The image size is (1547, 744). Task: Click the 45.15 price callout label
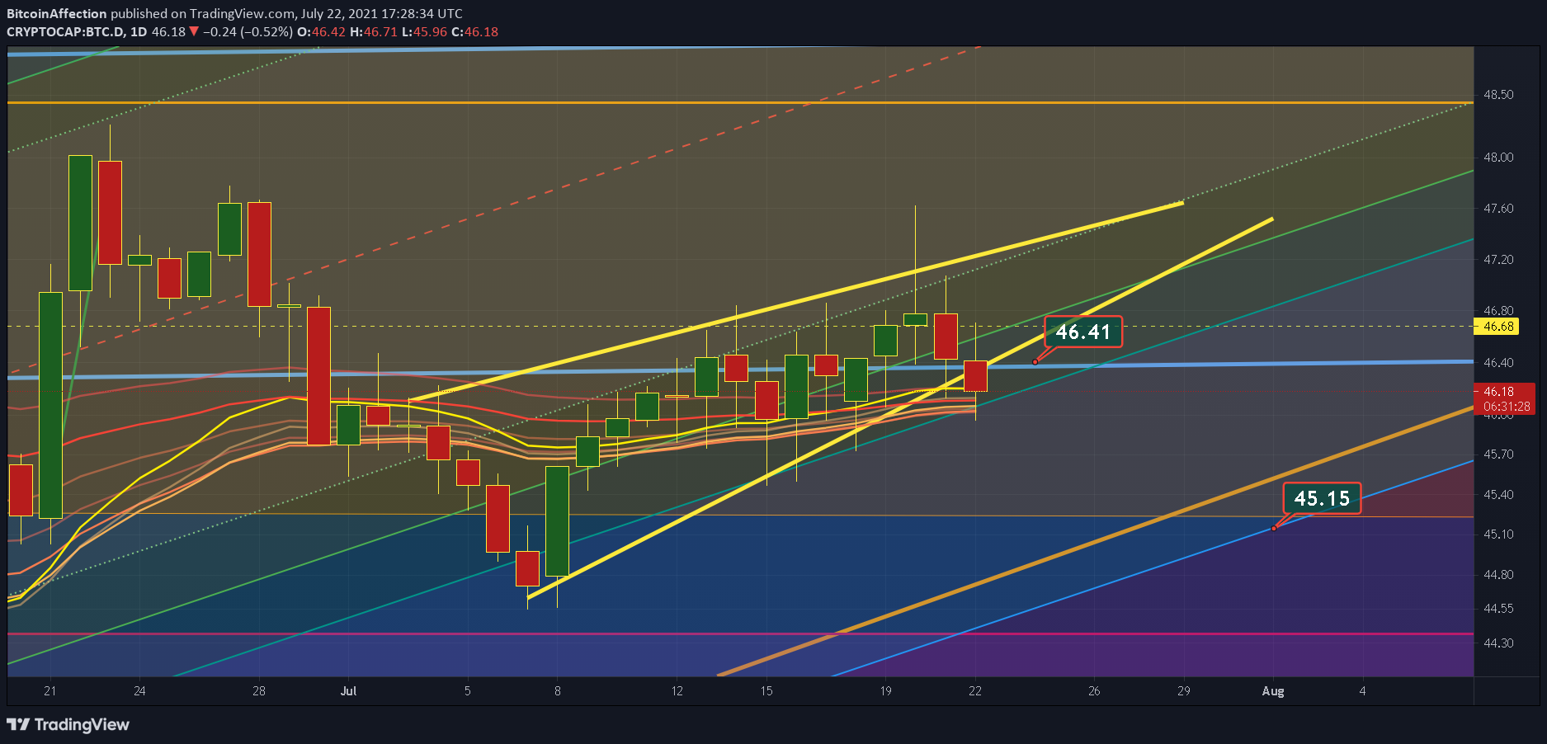click(1322, 498)
